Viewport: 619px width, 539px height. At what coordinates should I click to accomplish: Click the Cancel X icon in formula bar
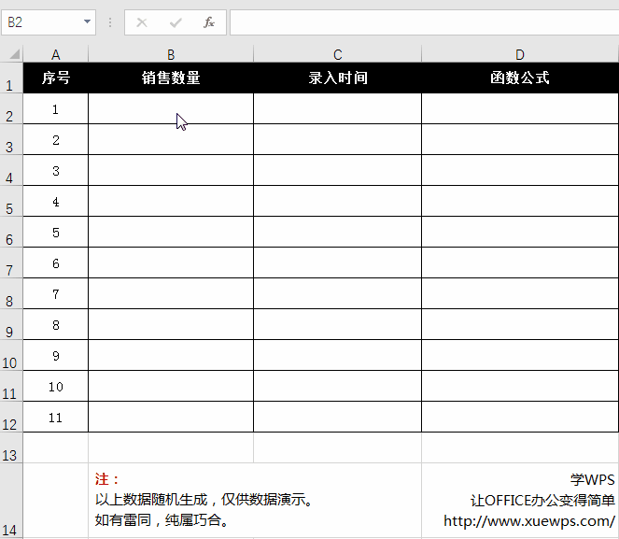pos(142,21)
